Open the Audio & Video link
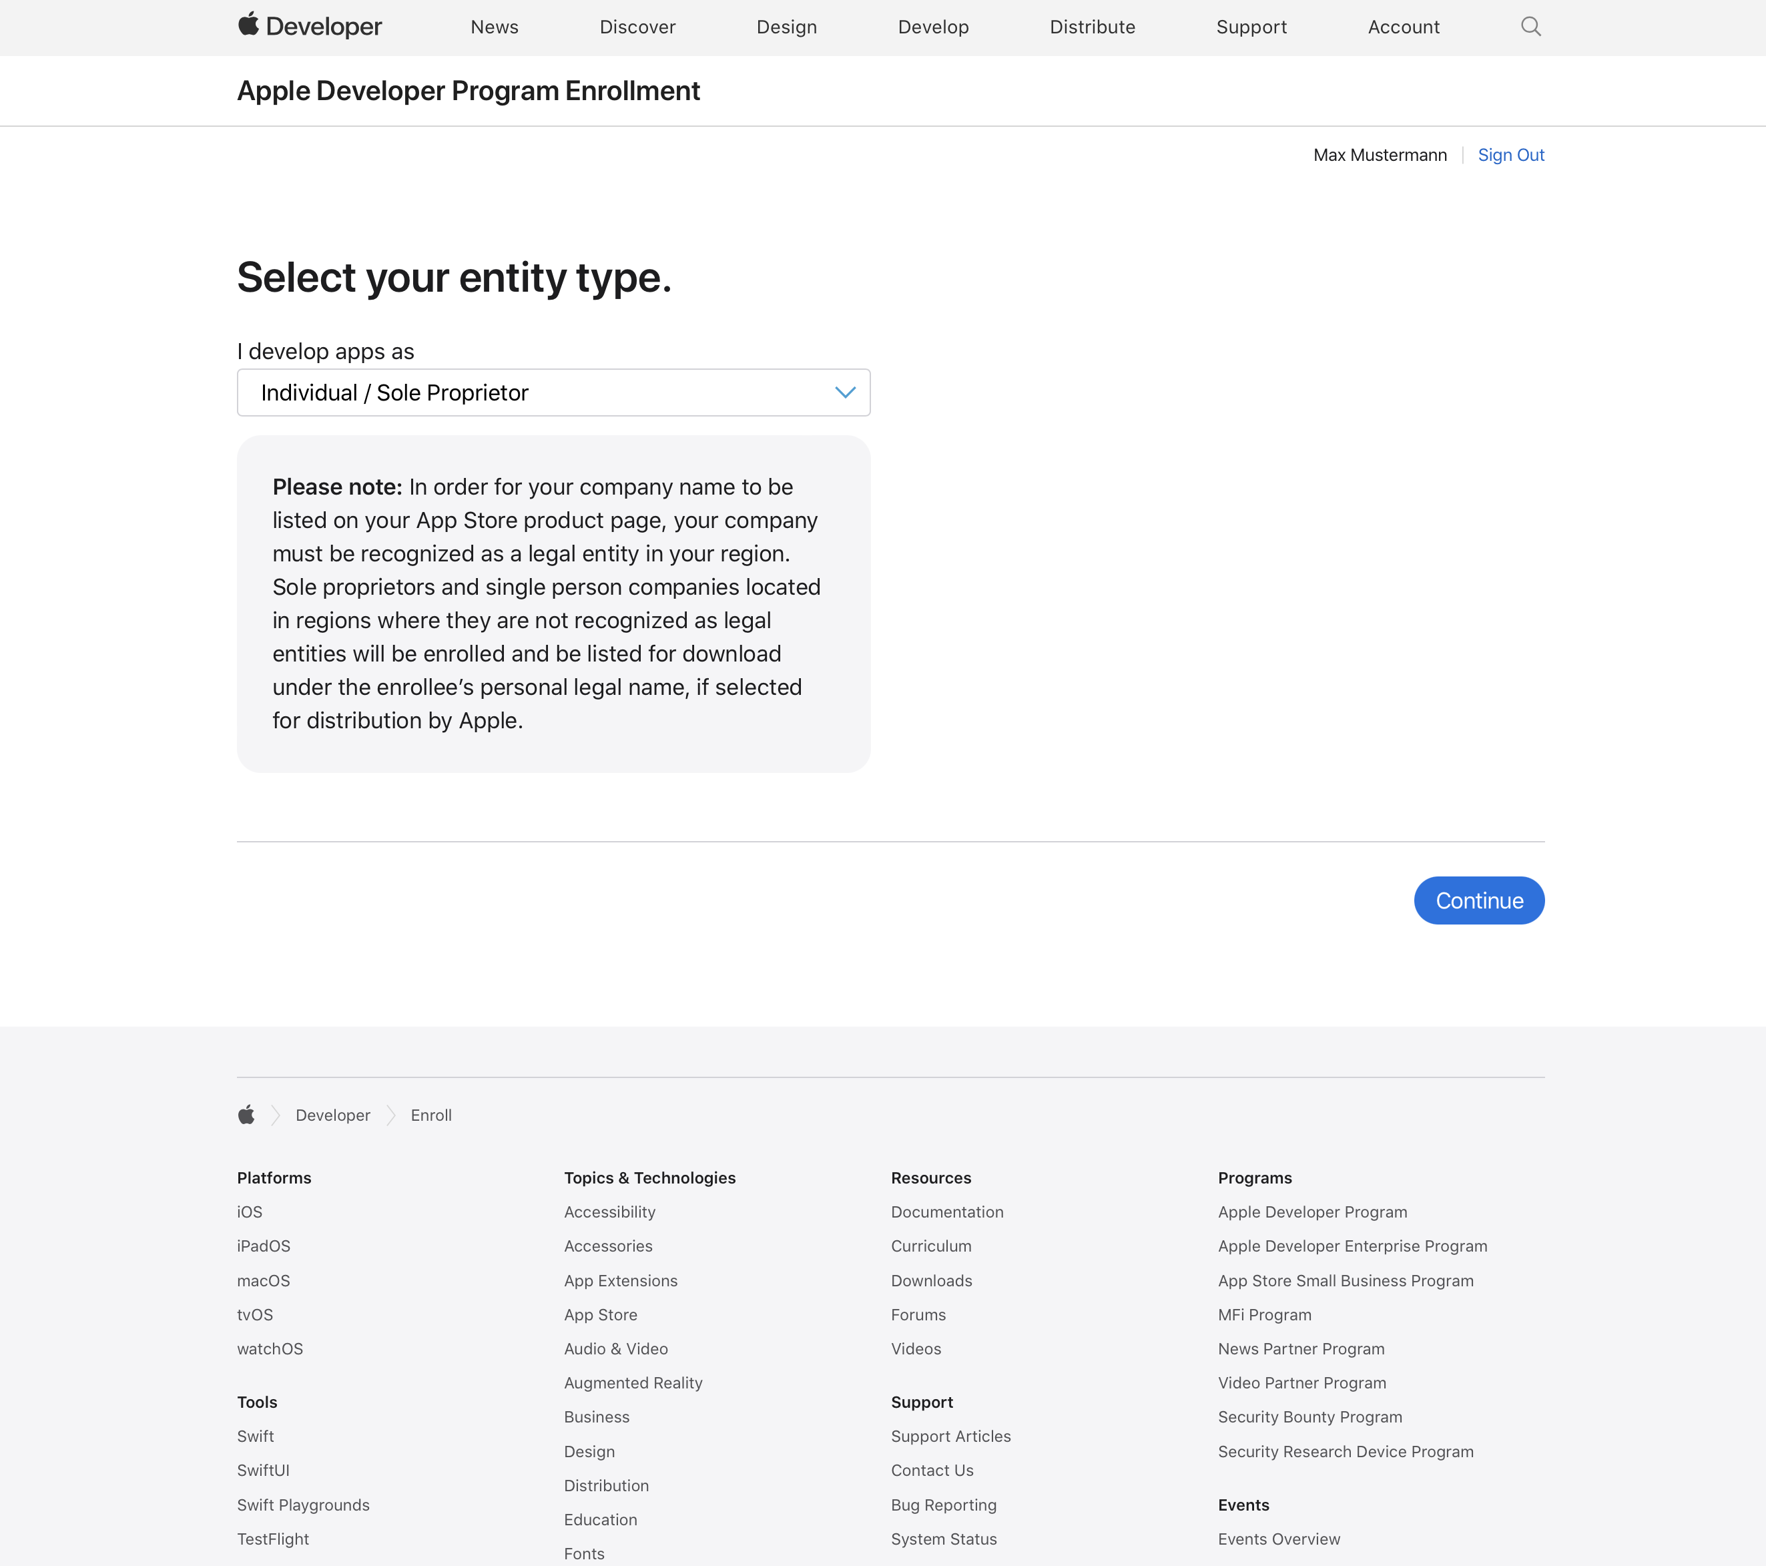The height and width of the screenshot is (1566, 1766). point(615,1348)
